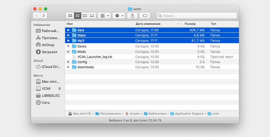Viewport: 270px width, 137px height.
Task: Open the gear action menu dropdown
Action: pos(119,16)
